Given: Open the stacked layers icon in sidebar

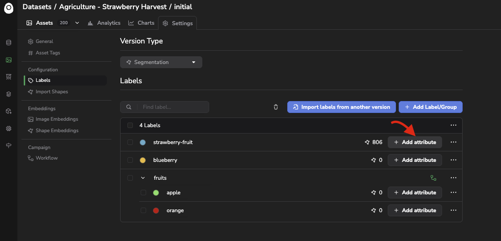Looking at the screenshot, I should pyautogui.click(x=9, y=94).
